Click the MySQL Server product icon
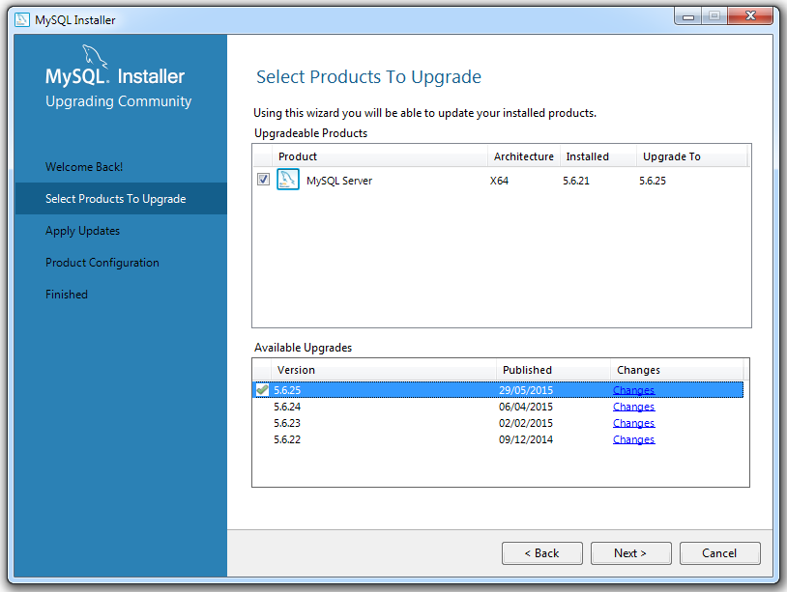This screenshot has height=592, width=787. pos(287,180)
